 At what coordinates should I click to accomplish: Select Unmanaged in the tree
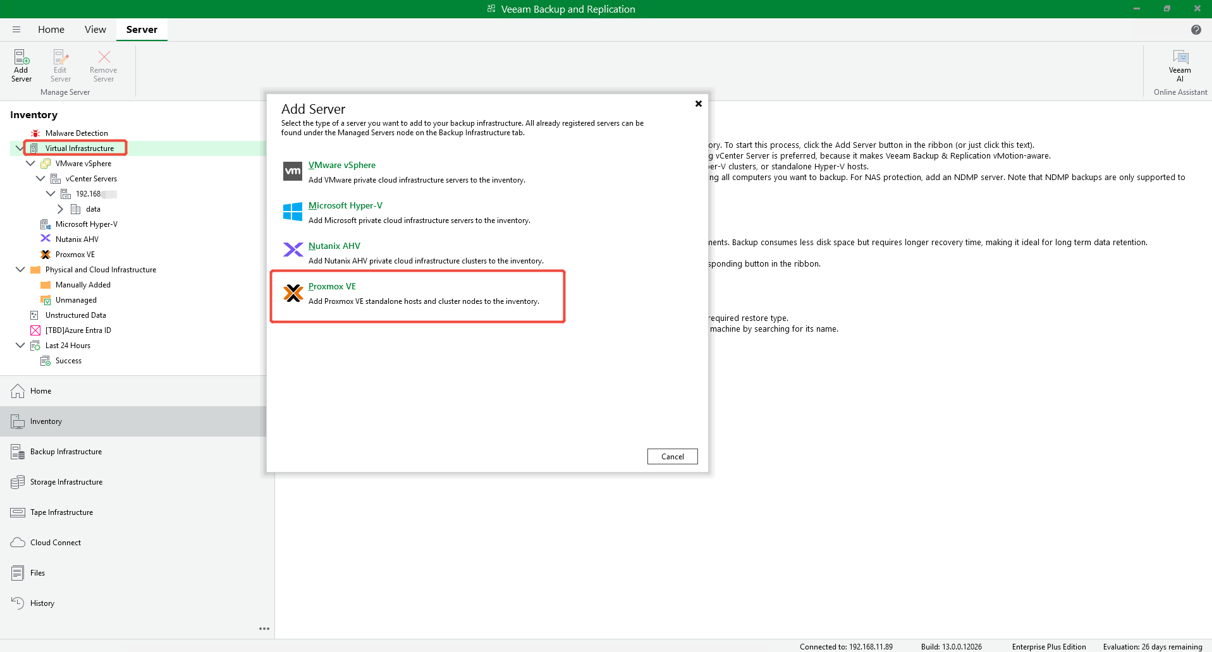pyautogui.click(x=76, y=300)
